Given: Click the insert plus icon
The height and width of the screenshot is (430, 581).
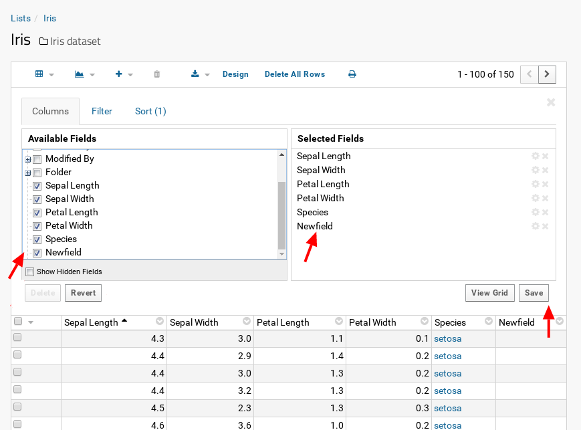Looking at the screenshot, I should pos(119,74).
